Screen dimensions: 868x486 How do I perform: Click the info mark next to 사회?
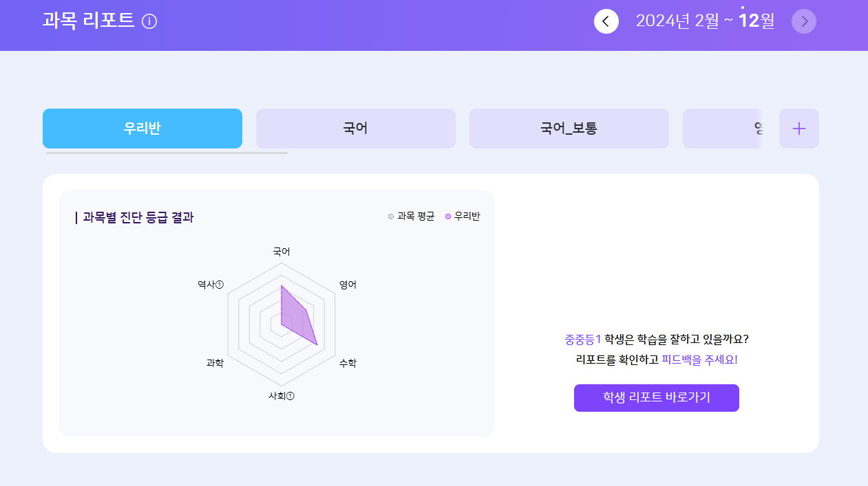[290, 396]
